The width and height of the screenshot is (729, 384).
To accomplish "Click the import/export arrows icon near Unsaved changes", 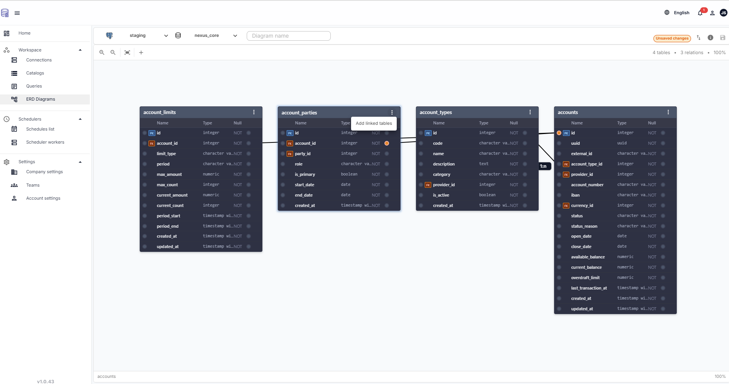I will coord(699,38).
